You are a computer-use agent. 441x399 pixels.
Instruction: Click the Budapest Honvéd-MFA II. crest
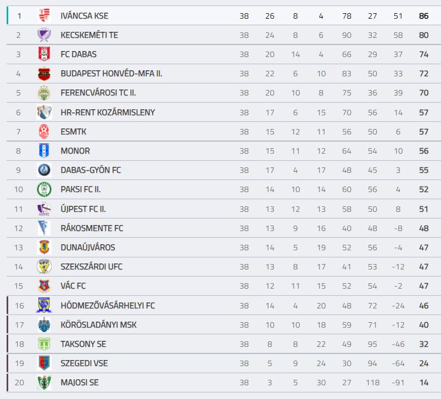44,74
